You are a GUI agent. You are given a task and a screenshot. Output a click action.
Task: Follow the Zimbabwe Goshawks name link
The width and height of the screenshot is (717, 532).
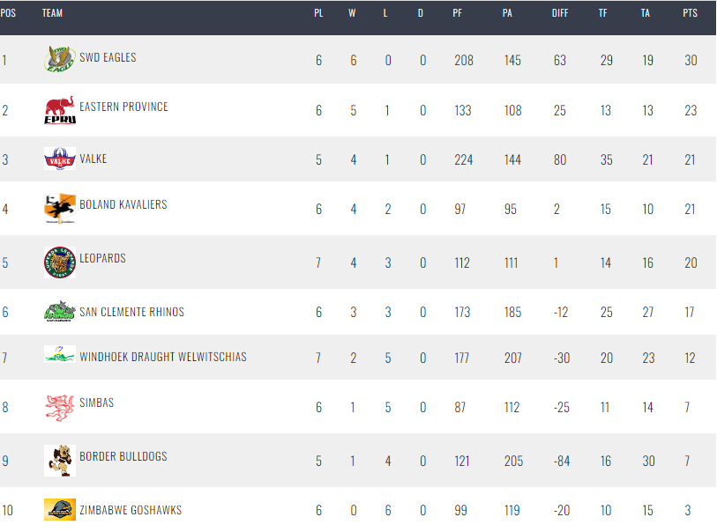point(131,510)
